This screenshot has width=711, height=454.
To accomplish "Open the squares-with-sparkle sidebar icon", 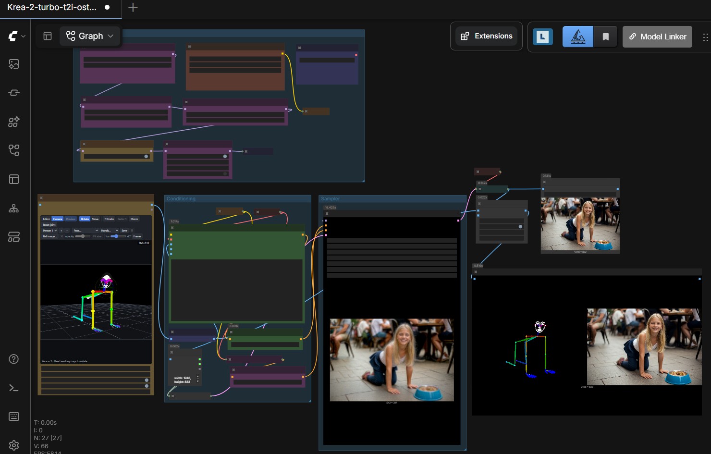I will pos(14,122).
